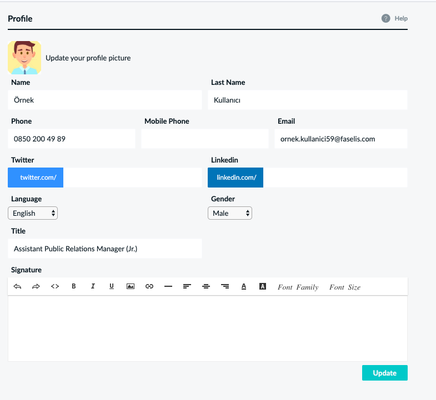Open the Font Size dropdown
This screenshot has height=400, width=436.
tap(344, 287)
